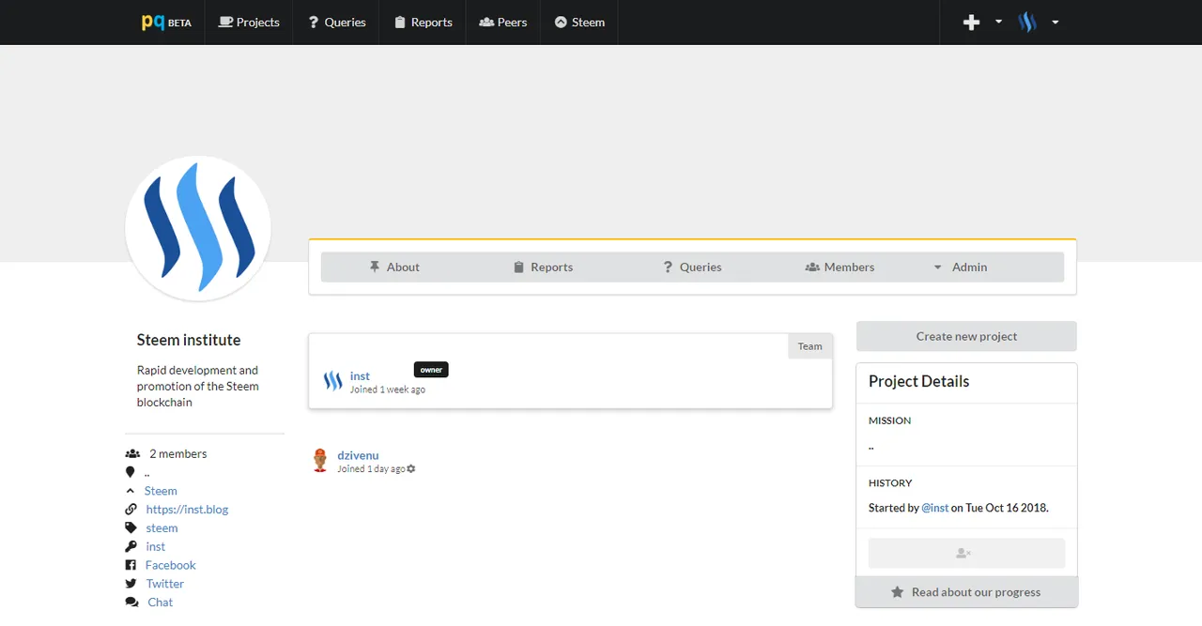Viewport: 1202px width, 626px height.
Task: Open the dzivenu member profile link
Action: [358, 455]
